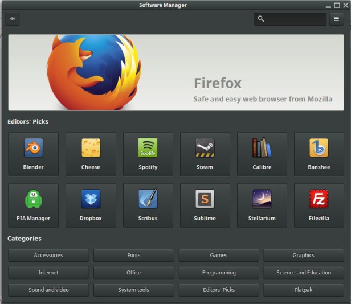The width and height of the screenshot is (351, 304).
Task: Click the back arrow button
Action: tap(12, 19)
